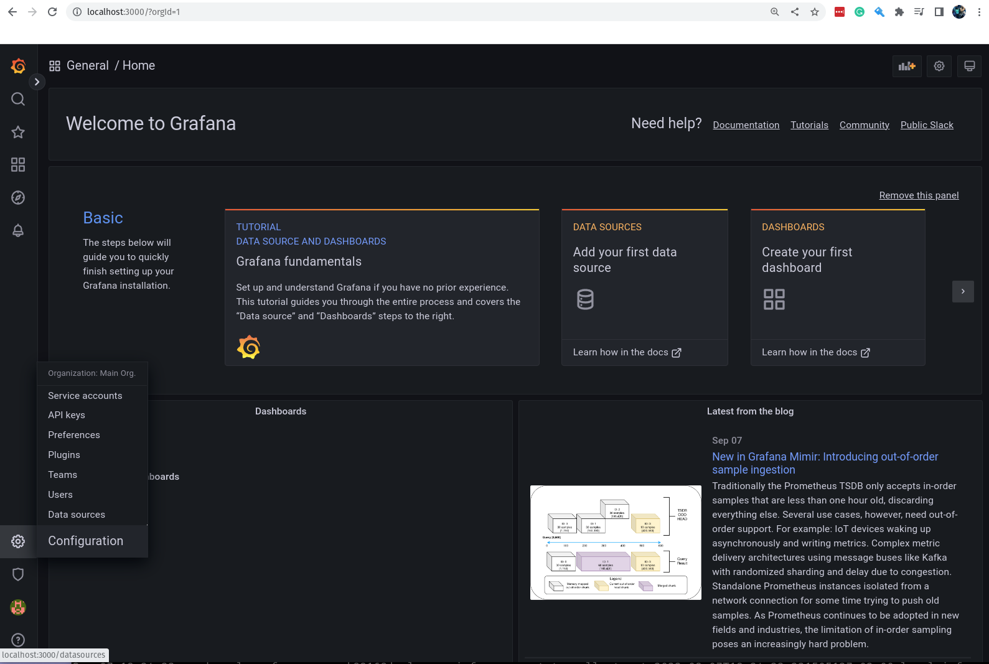Open the Alerting bell icon
The height and width of the screenshot is (664, 989).
point(18,230)
